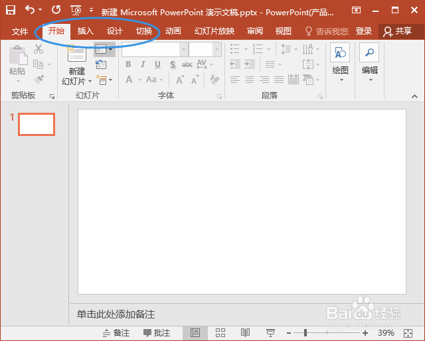
Task: Align text right
Action: click(x=264, y=80)
